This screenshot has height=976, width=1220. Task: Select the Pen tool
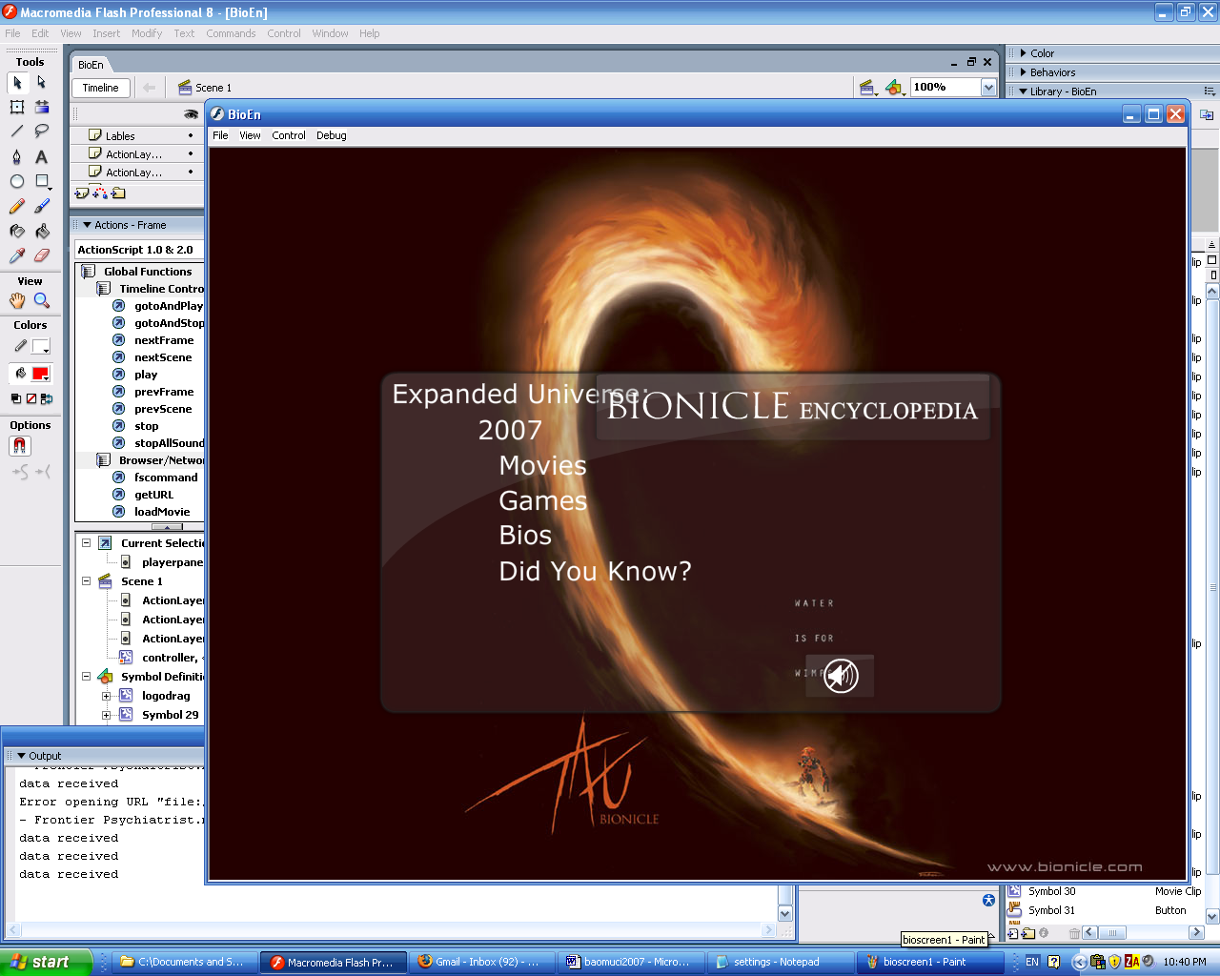click(x=16, y=156)
